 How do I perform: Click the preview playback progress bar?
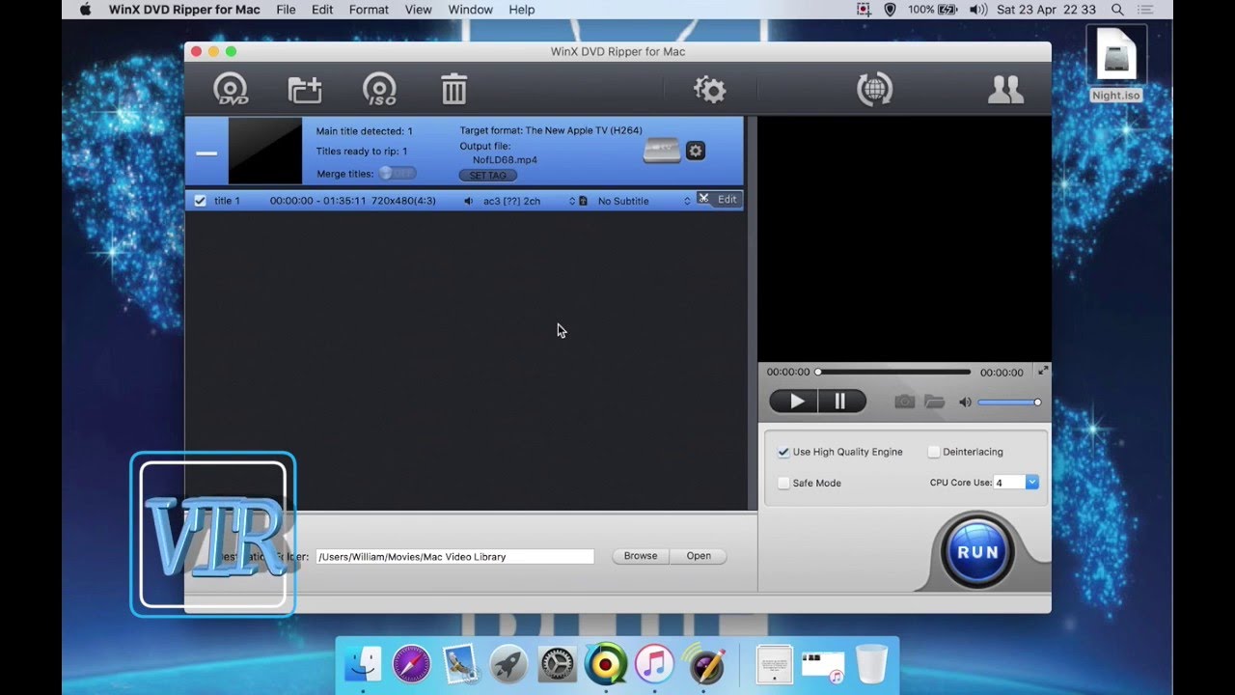(893, 372)
